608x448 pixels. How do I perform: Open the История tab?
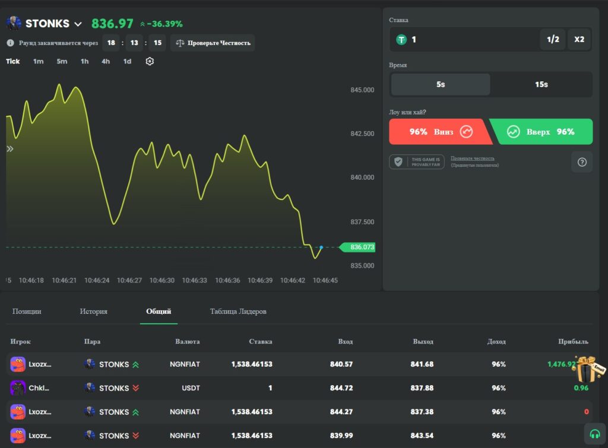(x=94, y=312)
